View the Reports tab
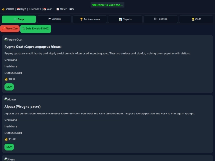 pos(125,19)
